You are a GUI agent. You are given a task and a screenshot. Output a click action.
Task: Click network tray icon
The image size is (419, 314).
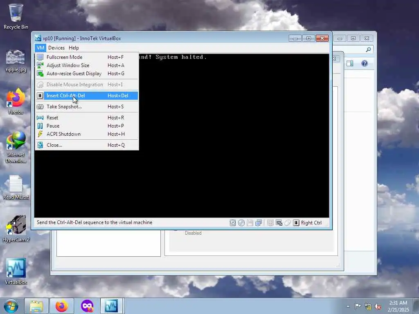click(x=368, y=307)
